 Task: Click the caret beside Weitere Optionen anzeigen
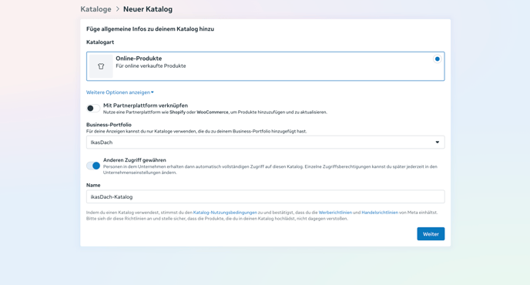(x=153, y=92)
